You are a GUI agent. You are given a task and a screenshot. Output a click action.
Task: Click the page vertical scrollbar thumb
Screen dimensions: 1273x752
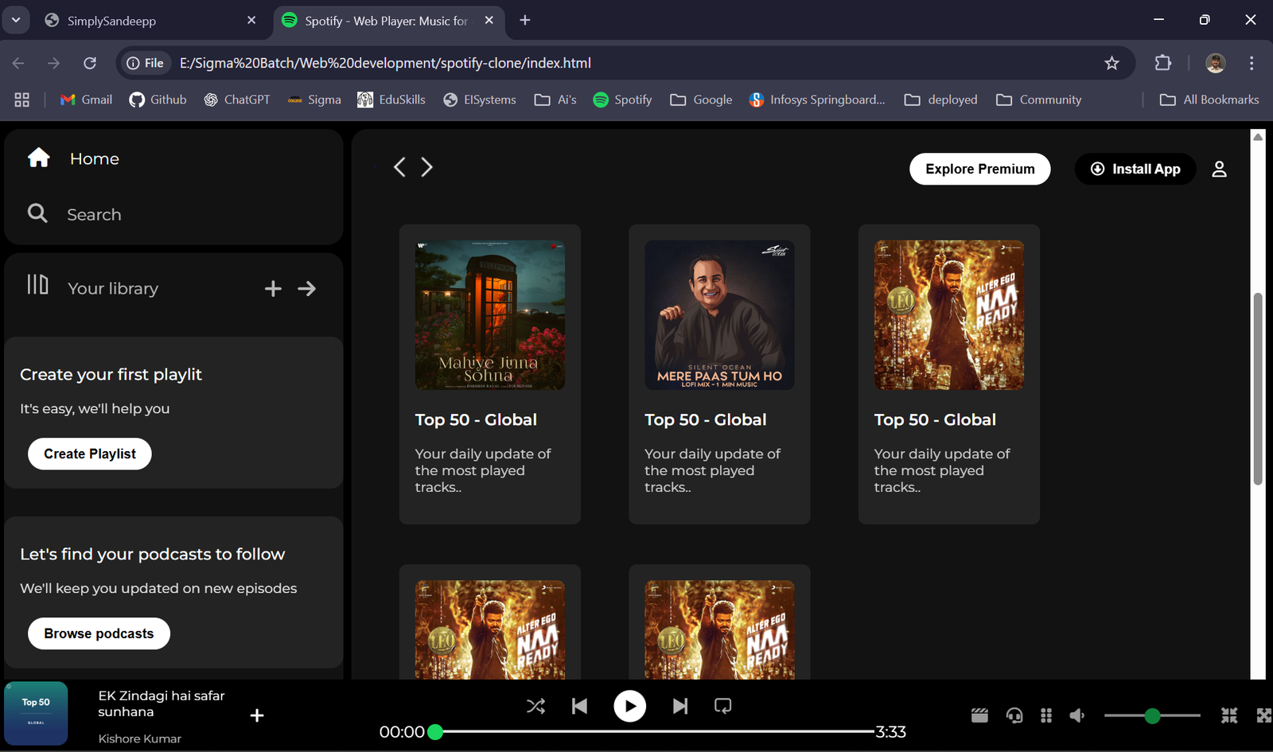tap(1258, 388)
